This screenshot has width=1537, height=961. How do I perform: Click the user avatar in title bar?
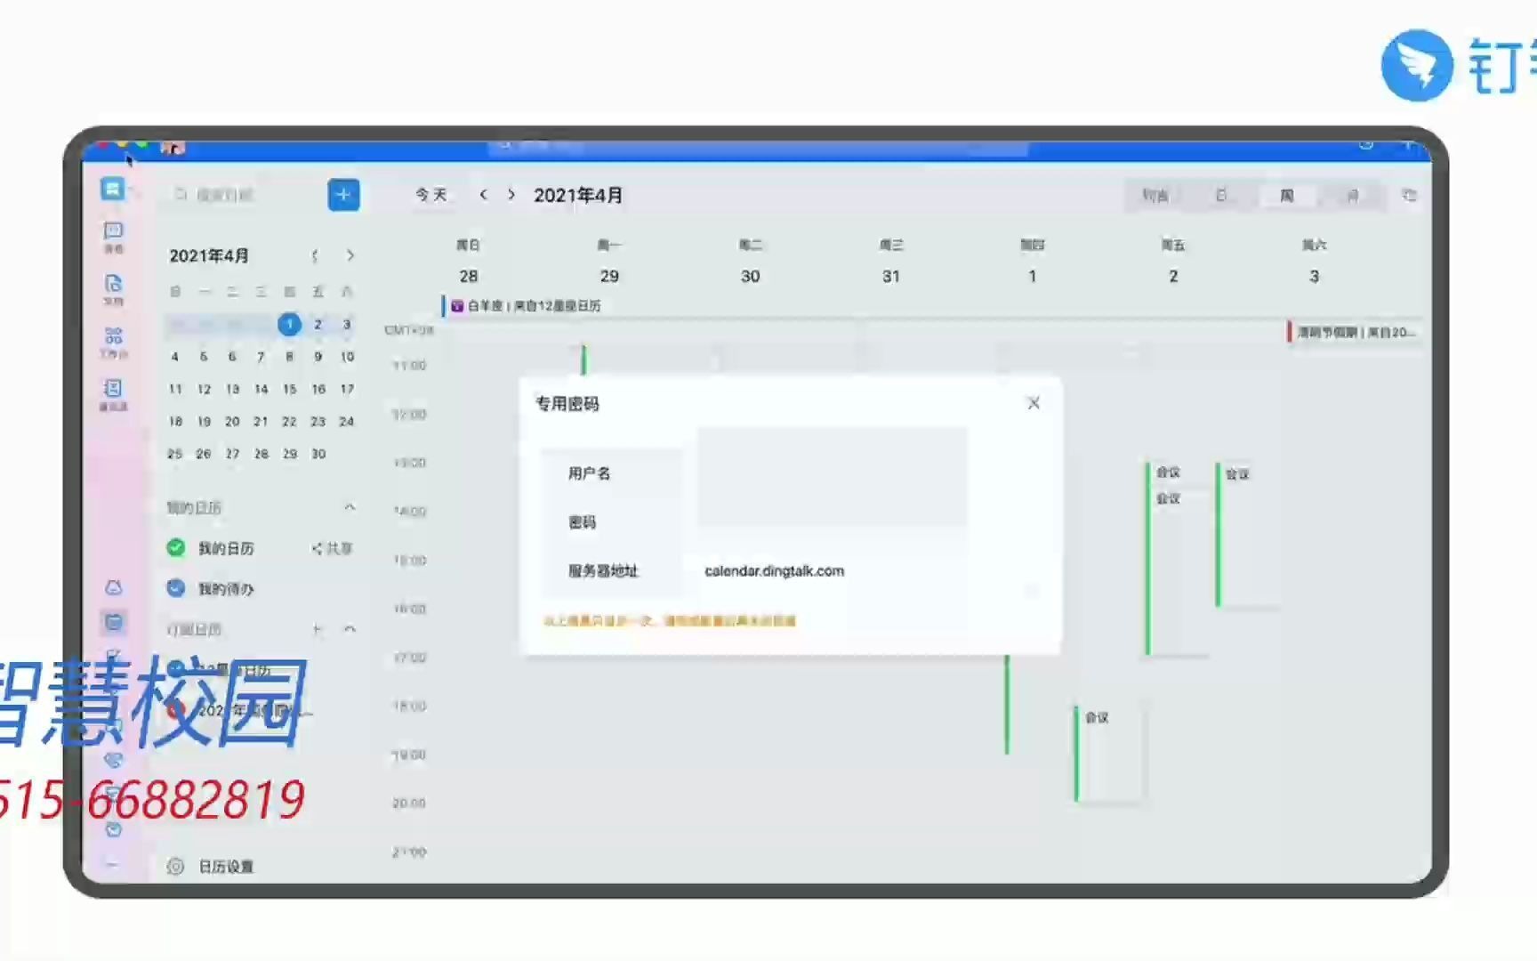[173, 148]
